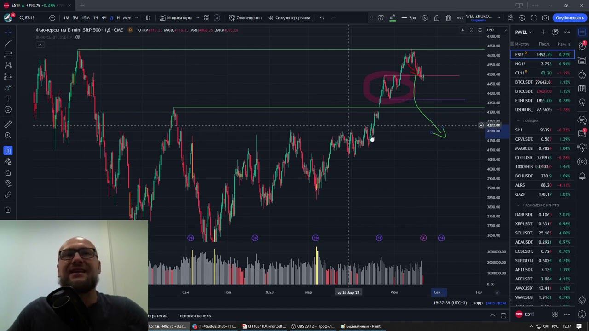Open the forecasting and measurement tools
Viewport: 589px width, 331px height.
click(x=8, y=76)
